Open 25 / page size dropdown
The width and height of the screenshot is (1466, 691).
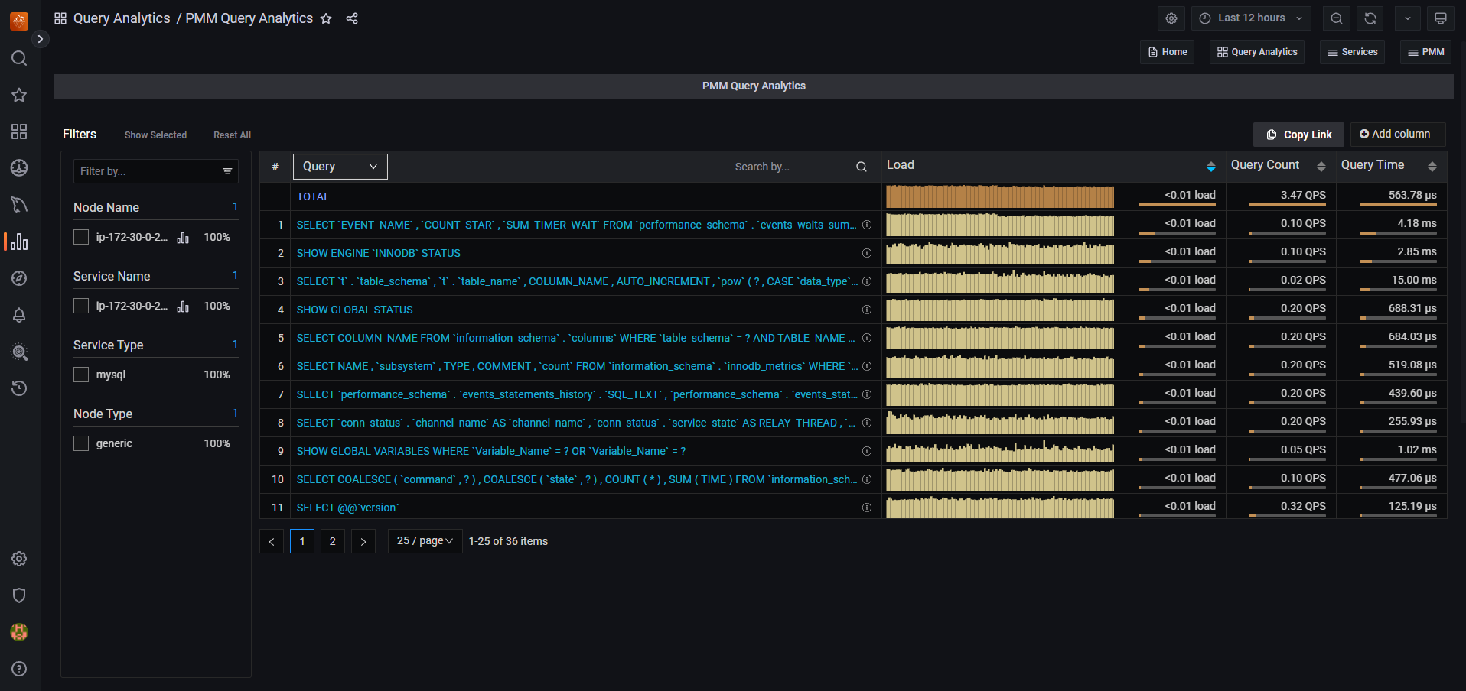pyautogui.click(x=425, y=541)
